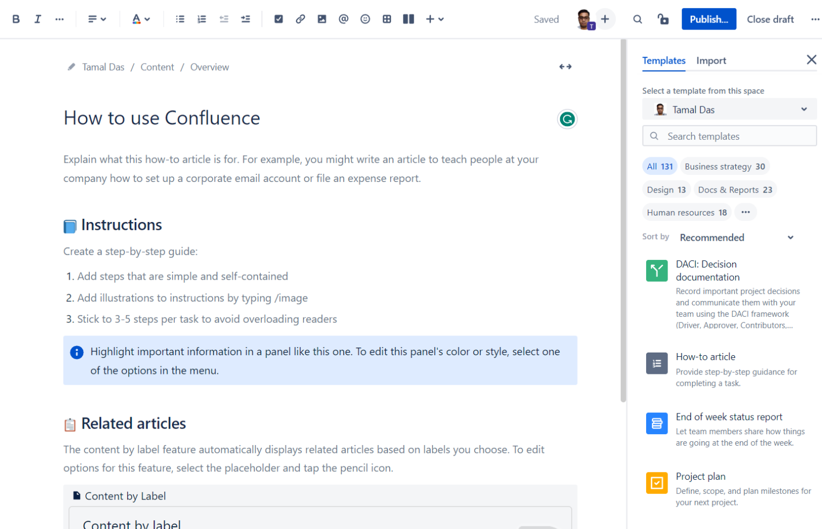Insert an emoji
Viewport: 822px width, 529px height.
(x=365, y=19)
